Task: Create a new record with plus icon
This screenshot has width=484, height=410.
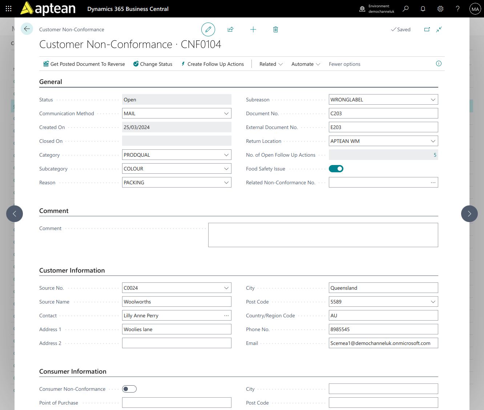Action: coord(253,29)
